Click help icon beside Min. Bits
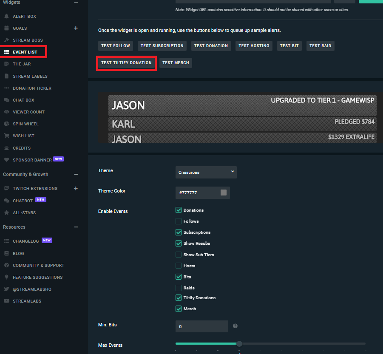The image size is (383, 354). pyautogui.click(x=235, y=326)
